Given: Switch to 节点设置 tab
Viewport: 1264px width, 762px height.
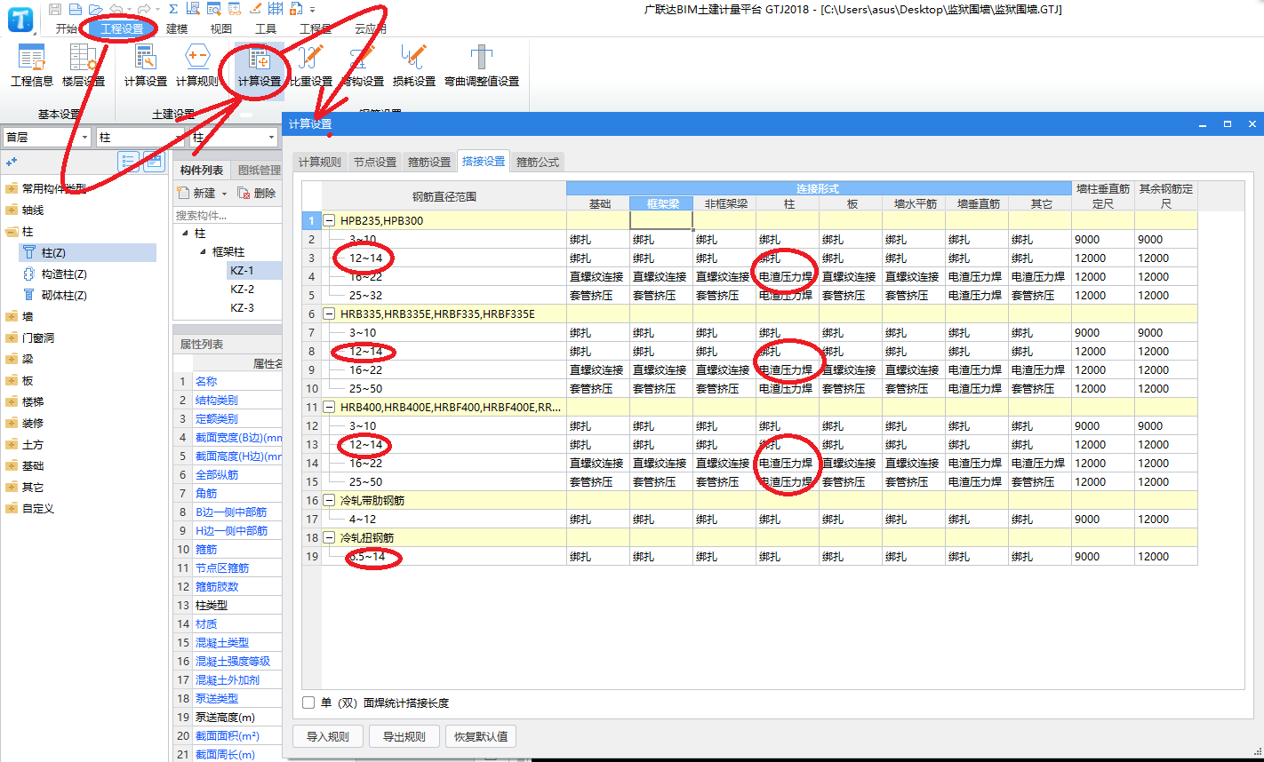Looking at the screenshot, I should pos(374,162).
